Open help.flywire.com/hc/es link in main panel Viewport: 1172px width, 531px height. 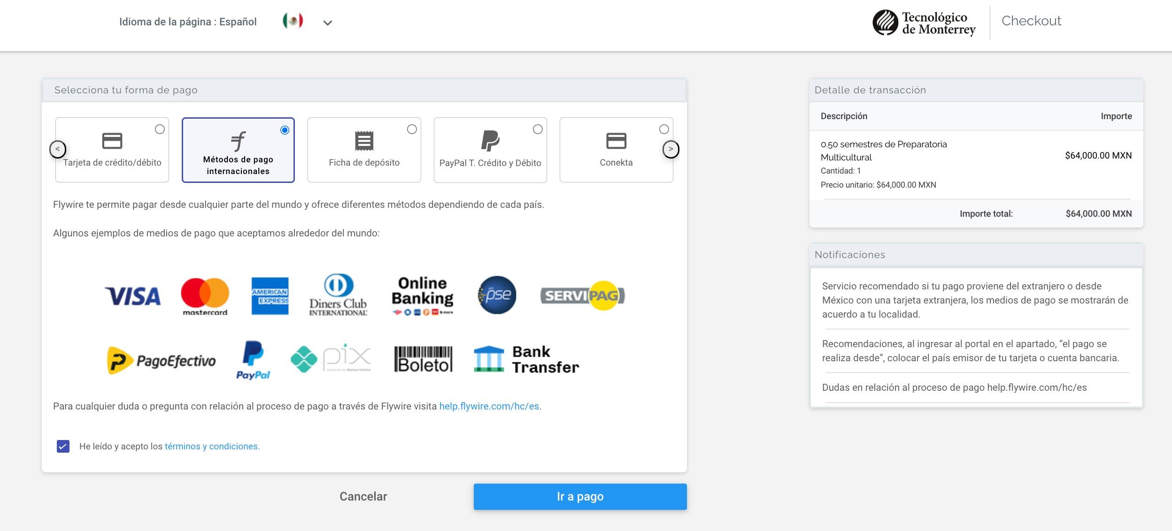(x=489, y=406)
